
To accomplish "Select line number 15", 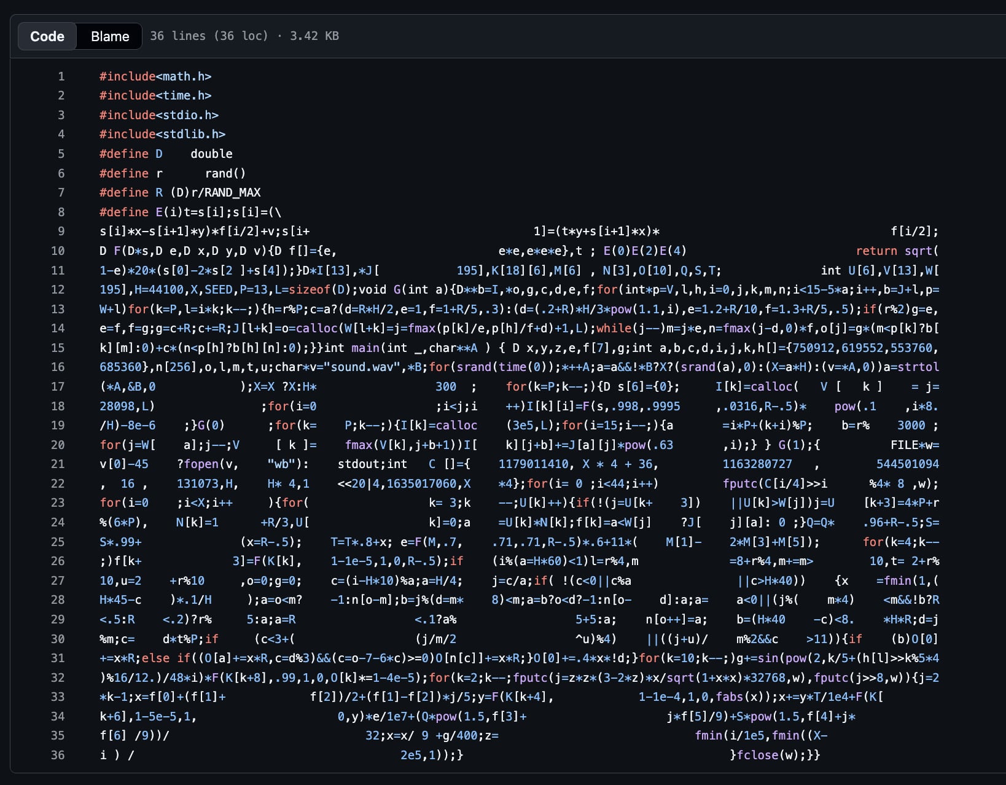I will pyautogui.click(x=58, y=348).
